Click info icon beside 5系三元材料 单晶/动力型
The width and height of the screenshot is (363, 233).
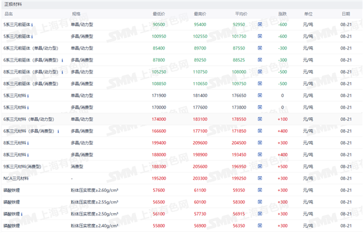coord(28,95)
